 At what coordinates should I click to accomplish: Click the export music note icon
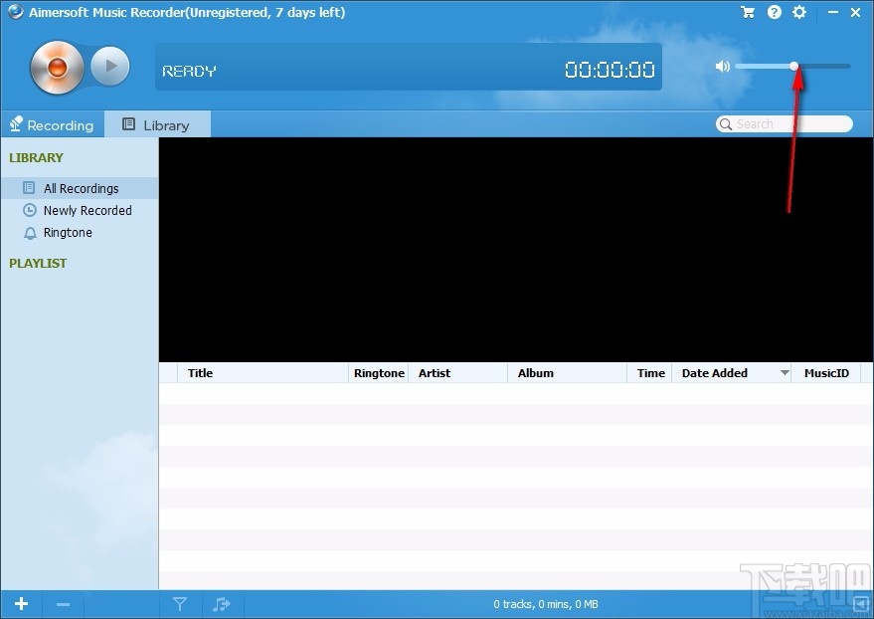tap(222, 604)
